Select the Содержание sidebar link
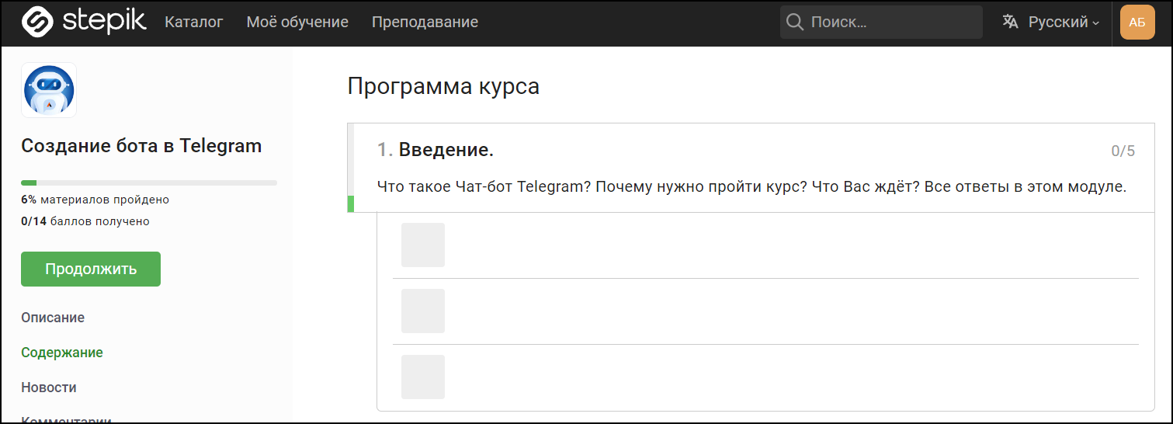The width and height of the screenshot is (1173, 424). pyautogui.click(x=62, y=353)
